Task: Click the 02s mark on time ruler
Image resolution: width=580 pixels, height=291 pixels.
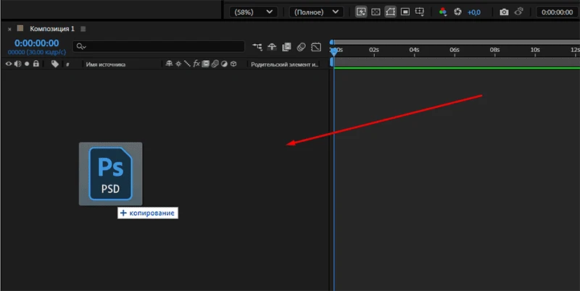Action: tap(374, 50)
